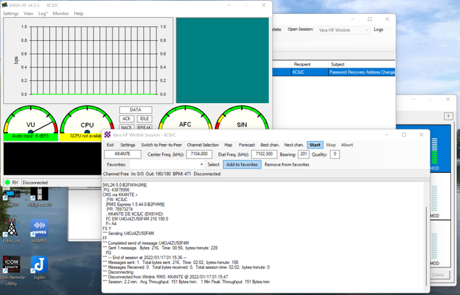Click the Sent 1 message log line
Viewport: 460px width, 295px height.
pos(160,248)
